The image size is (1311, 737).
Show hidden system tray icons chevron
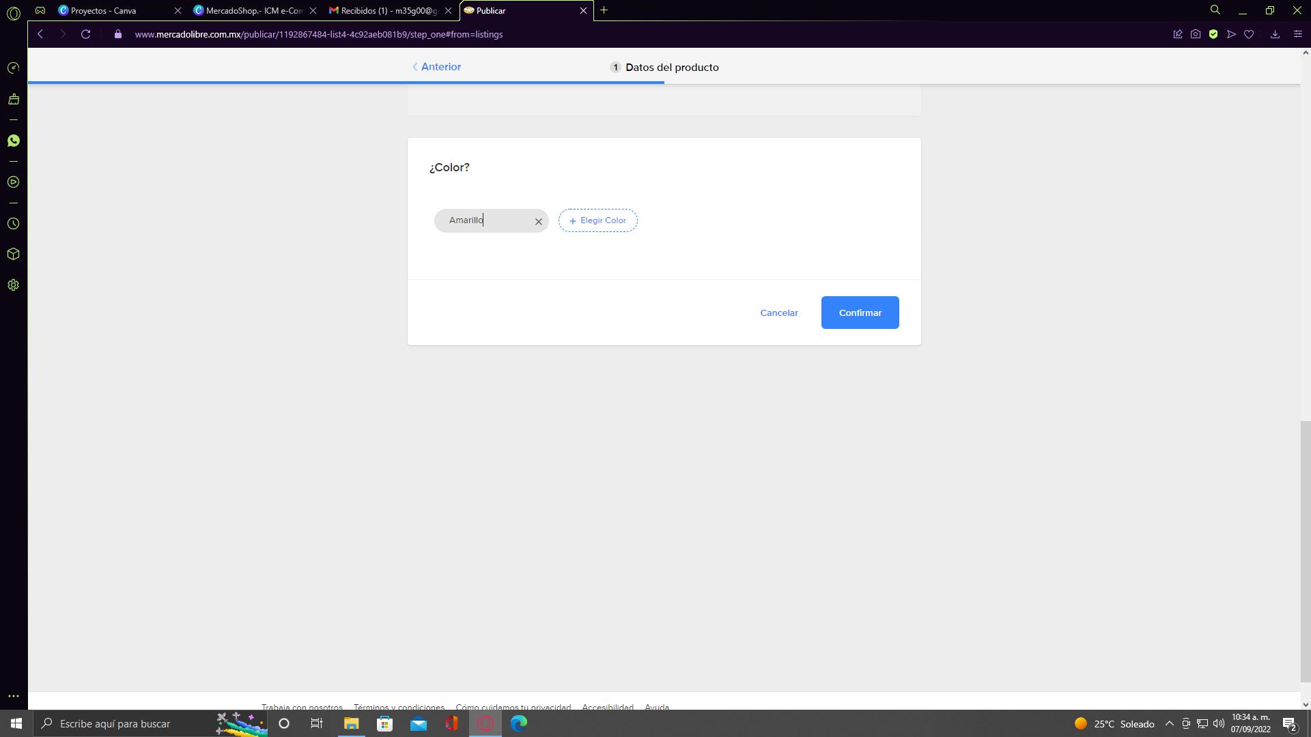[1169, 723]
